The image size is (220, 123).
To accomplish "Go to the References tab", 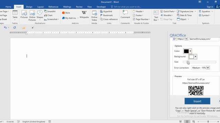I will coord(53,7).
